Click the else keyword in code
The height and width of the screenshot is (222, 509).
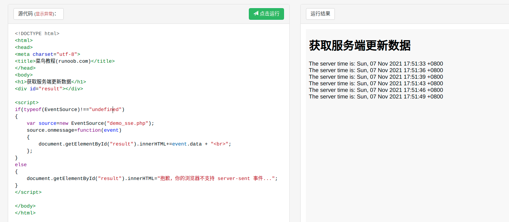[21, 165]
